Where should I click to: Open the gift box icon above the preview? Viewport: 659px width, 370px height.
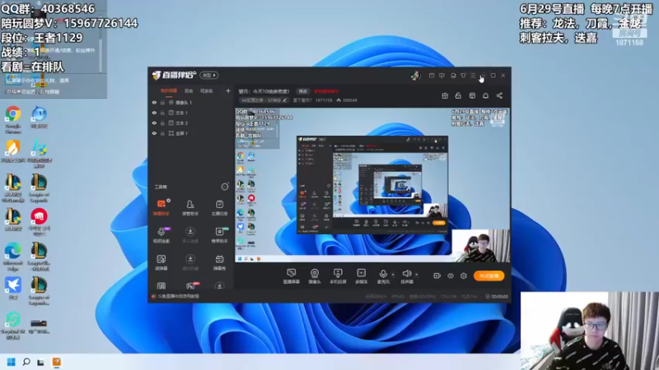[x=445, y=95]
